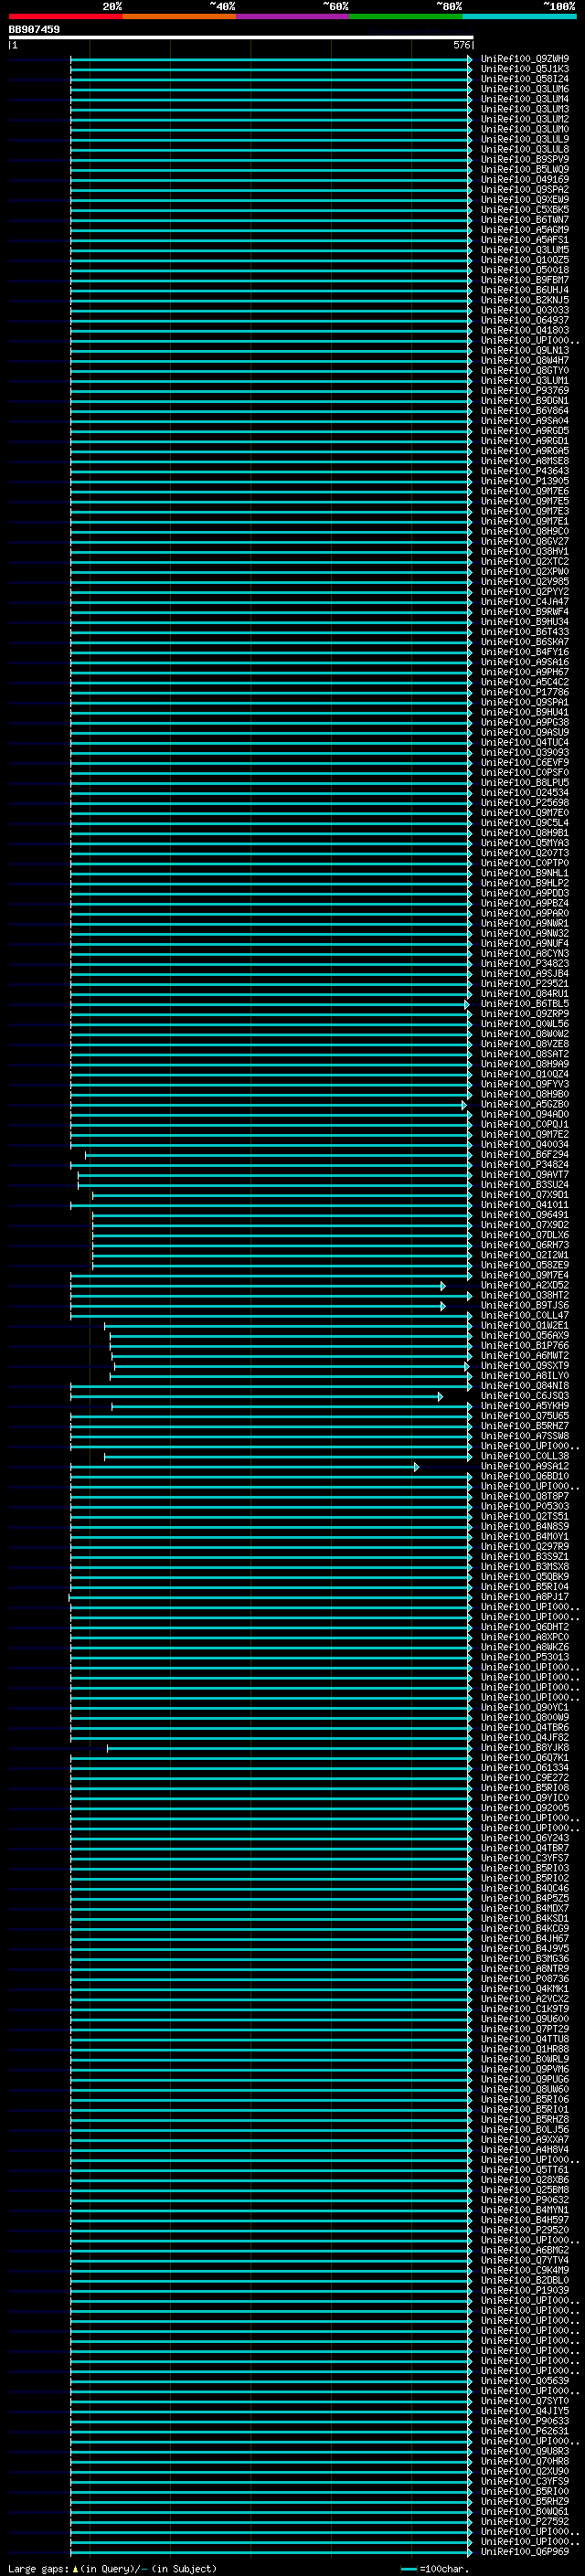Screen dimensions: 585x2576
Task: Select the UniRef100_A6BMG2 label
Action: point(525,2251)
